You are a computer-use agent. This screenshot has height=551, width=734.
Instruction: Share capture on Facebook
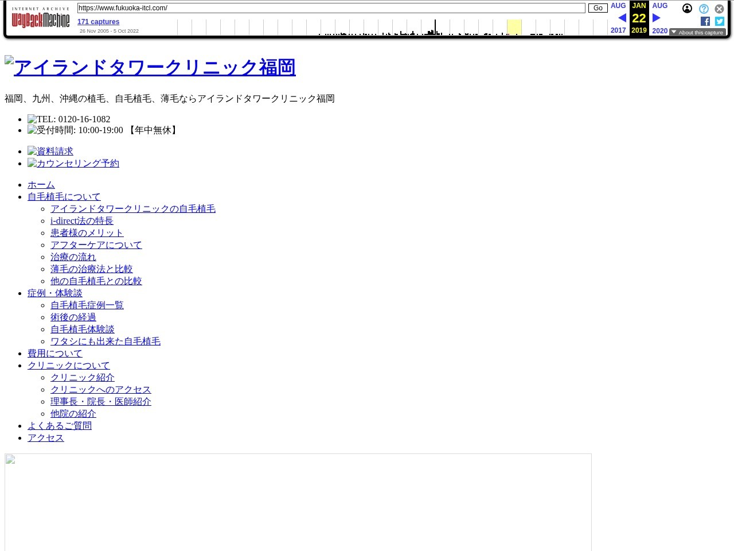pyautogui.click(x=705, y=21)
